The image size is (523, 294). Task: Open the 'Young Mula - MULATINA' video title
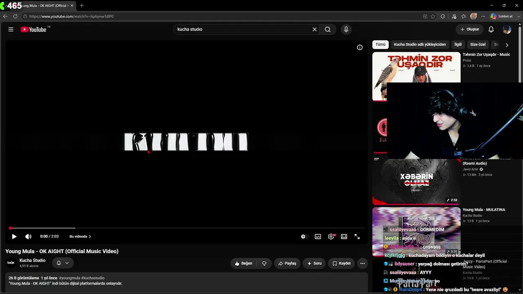484,209
